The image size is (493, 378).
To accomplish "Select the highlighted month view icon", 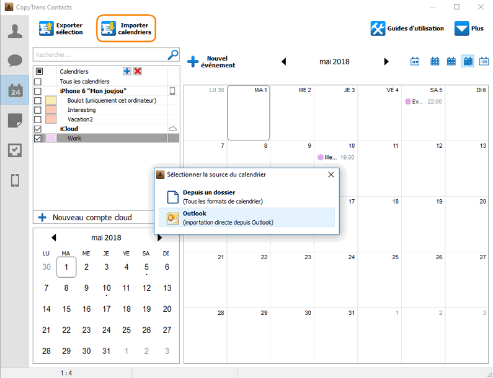I will [x=468, y=61].
